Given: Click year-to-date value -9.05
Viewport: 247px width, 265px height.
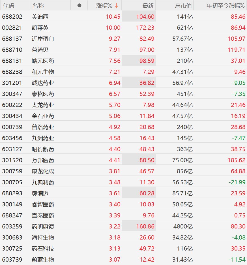Looking at the screenshot, I should (239, 83).
